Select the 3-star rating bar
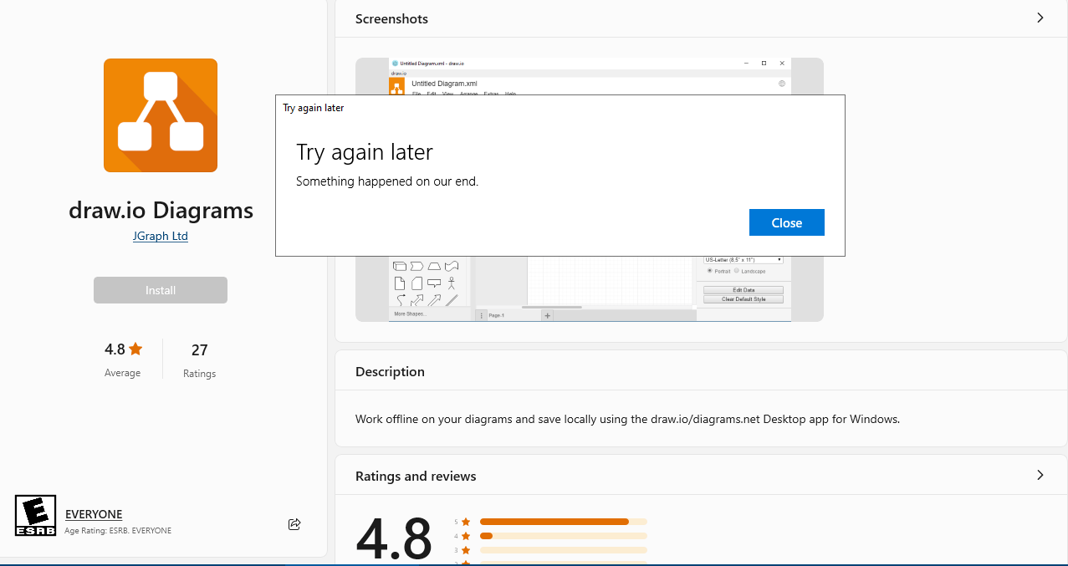 tap(563, 550)
